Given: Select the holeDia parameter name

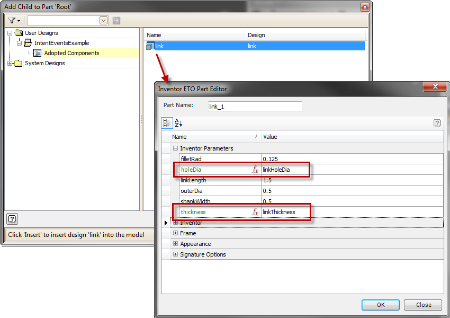Looking at the screenshot, I should tap(191, 170).
